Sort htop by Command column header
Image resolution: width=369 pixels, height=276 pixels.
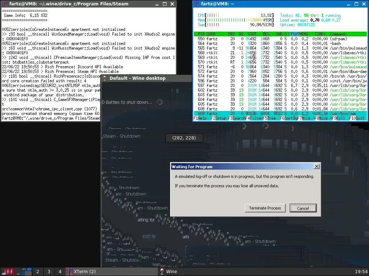pos(337,34)
